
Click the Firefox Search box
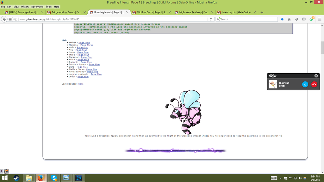[247, 19]
